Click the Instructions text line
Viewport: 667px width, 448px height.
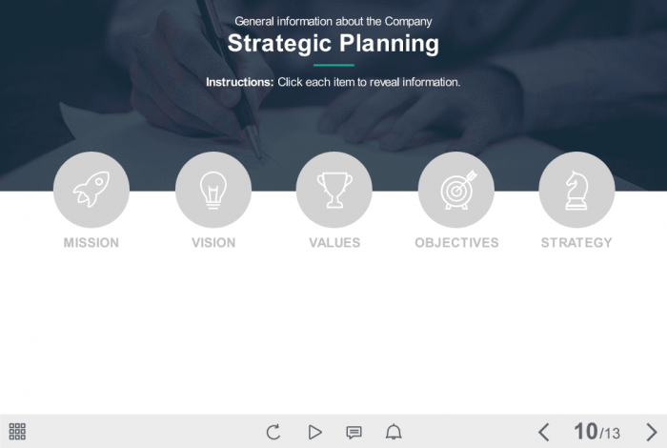333,82
